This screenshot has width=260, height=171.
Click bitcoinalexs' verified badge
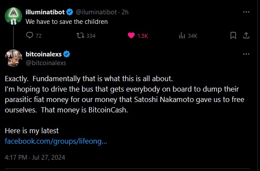(x=67, y=54)
